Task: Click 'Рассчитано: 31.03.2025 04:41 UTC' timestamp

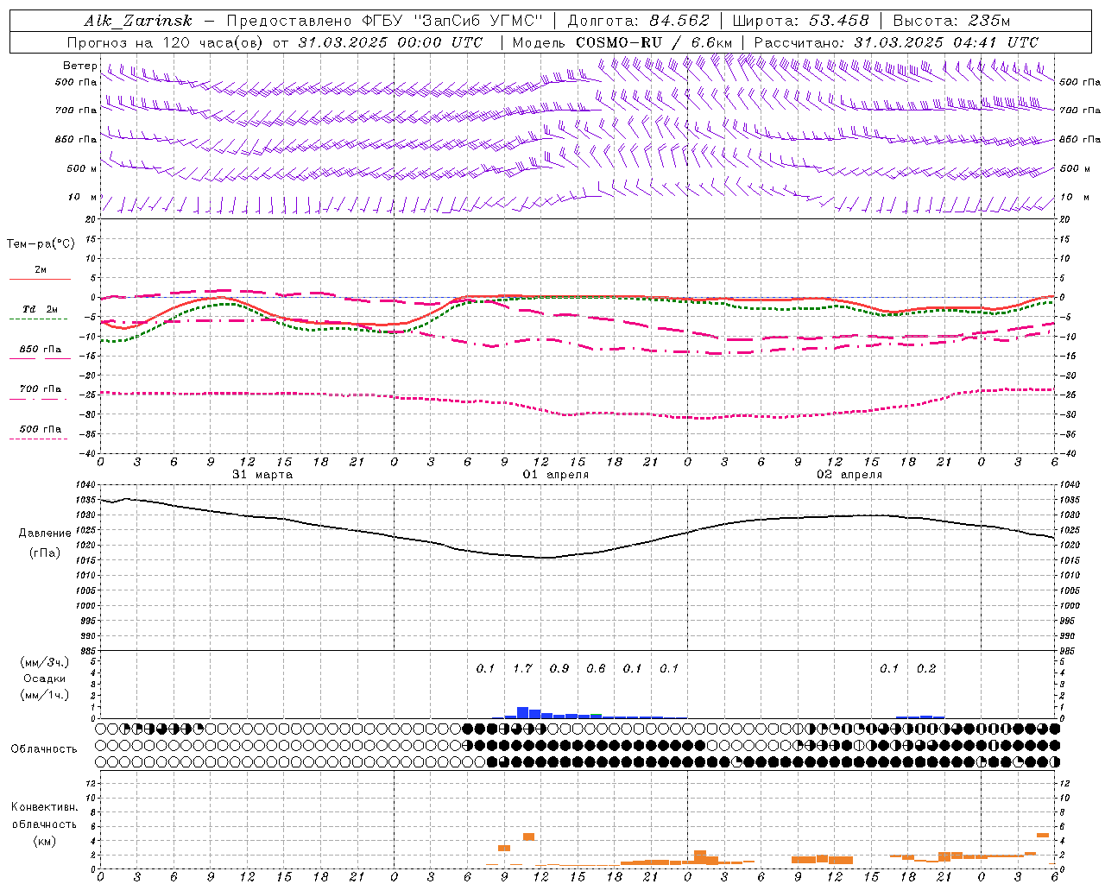Action: pyautogui.click(x=896, y=42)
